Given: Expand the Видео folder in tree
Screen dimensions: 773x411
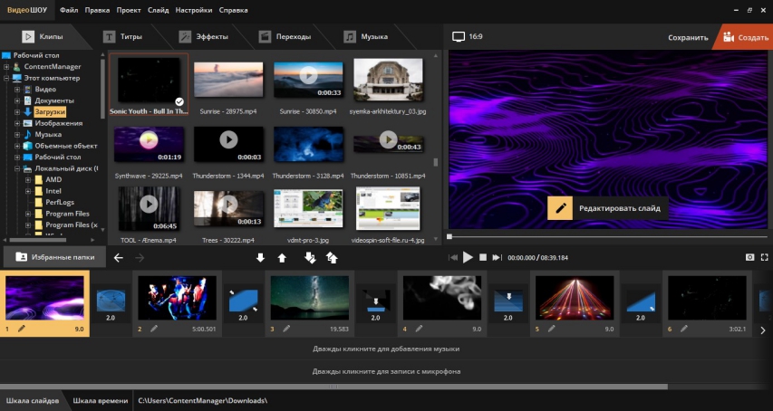Looking at the screenshot, I should 16,90.
